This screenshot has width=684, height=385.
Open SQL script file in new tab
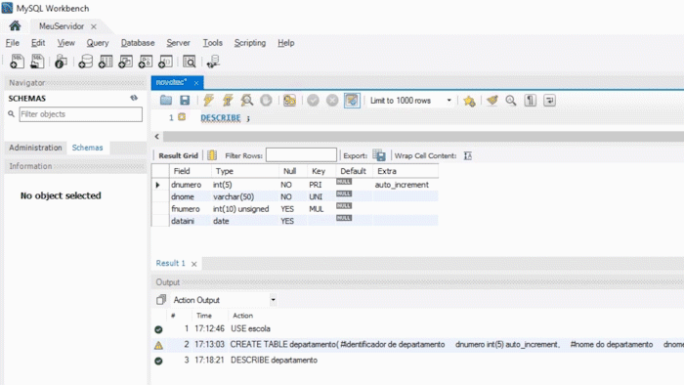(37, 62)
